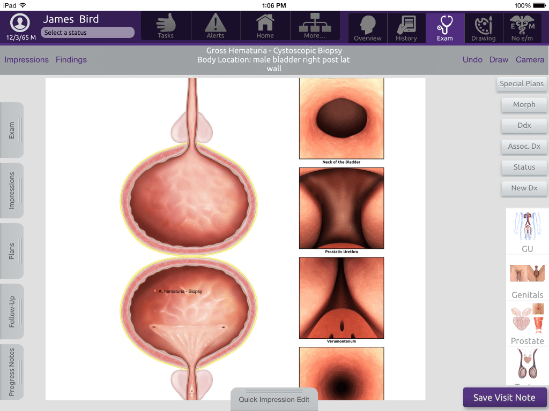Open the Findings link
The image size is (549, 411).
click(x=71, y=60)
